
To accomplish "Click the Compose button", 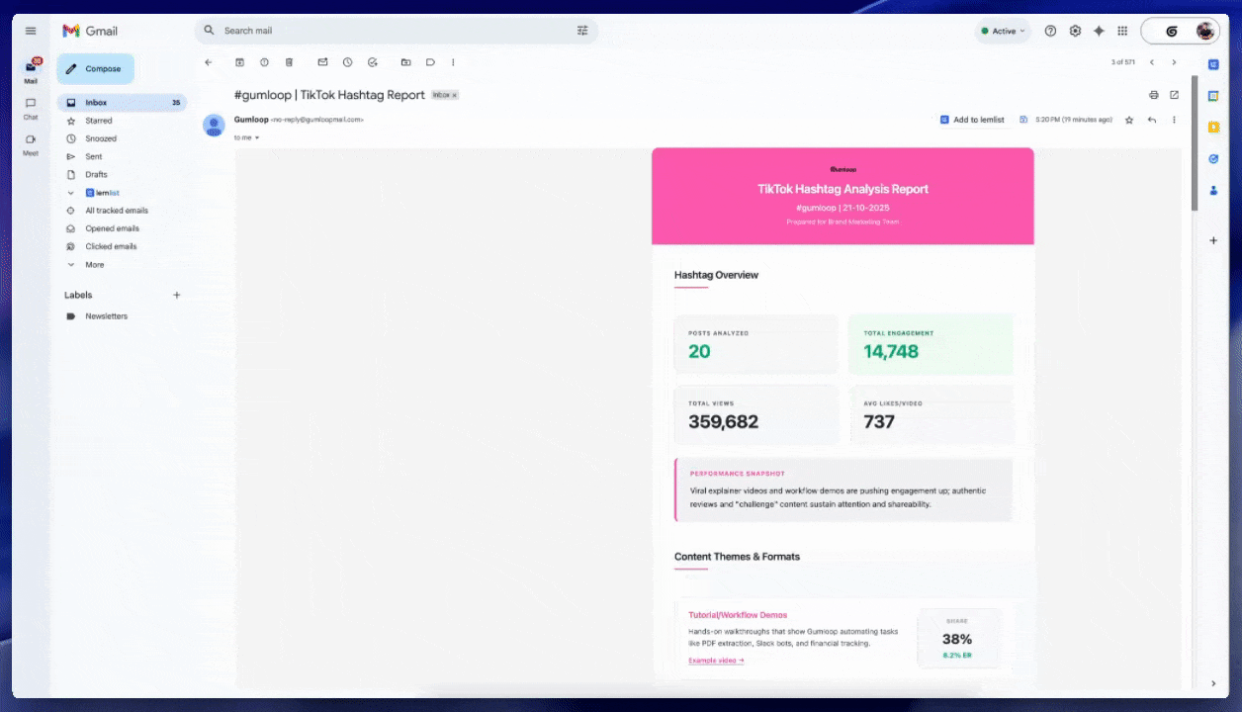I will [95, 69].
